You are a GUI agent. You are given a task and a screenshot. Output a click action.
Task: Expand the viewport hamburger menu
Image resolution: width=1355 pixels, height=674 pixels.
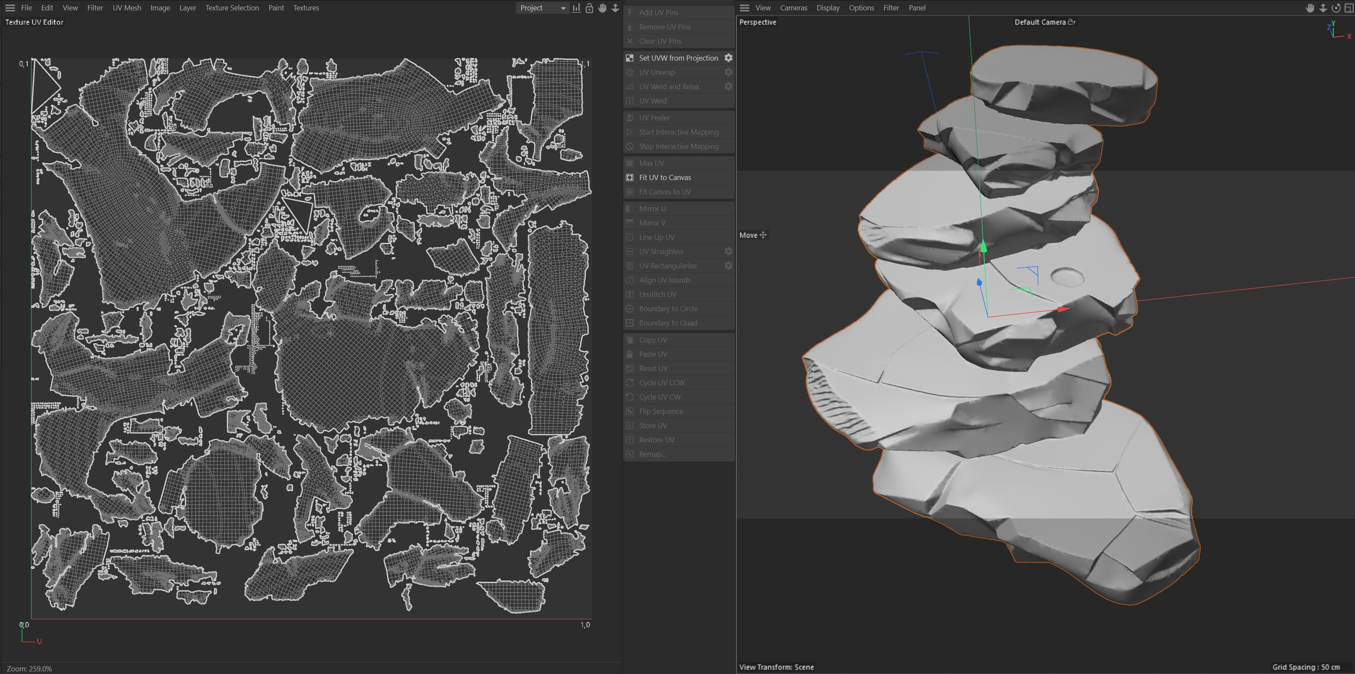pos(744,8)
